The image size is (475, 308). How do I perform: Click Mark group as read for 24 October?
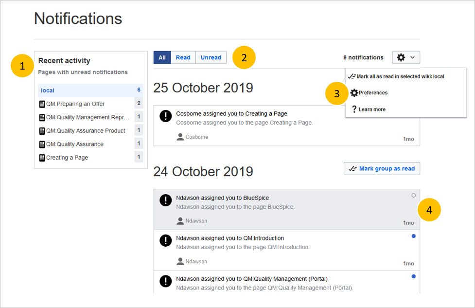click(x=382, y=168)
